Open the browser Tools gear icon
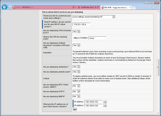161x116 pixels. pos(157,7)
